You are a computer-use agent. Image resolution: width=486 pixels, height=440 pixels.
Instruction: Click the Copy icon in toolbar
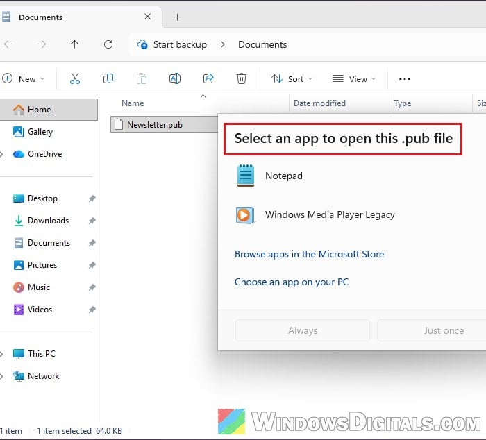(108, 78)
